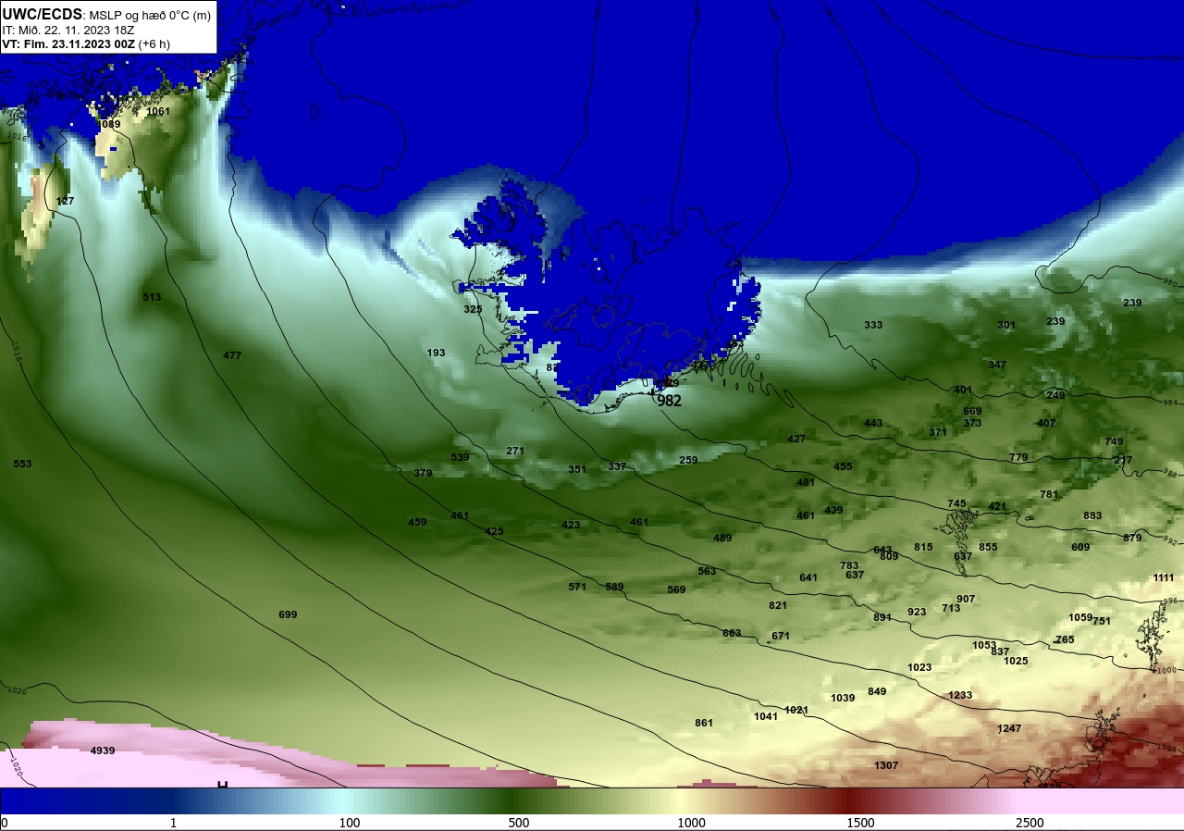
Task: Click the 1039 height value
Action: click(x=843, y=698)
